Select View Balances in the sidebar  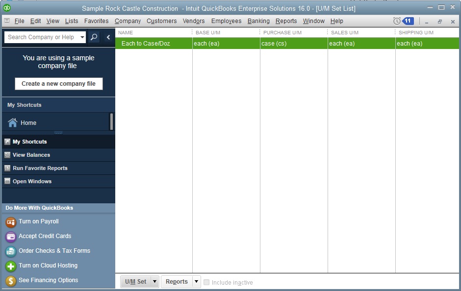[58, 155]
